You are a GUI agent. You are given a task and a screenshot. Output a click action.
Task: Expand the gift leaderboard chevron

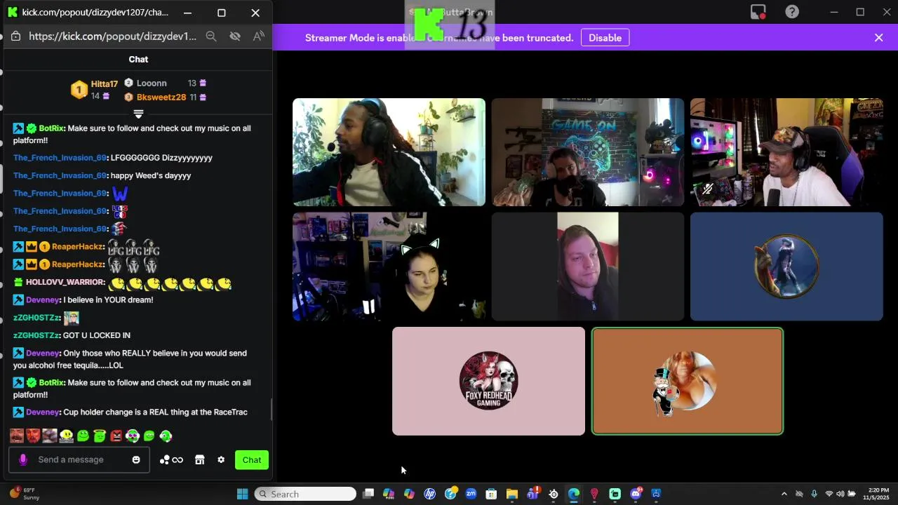click(138, 114)
